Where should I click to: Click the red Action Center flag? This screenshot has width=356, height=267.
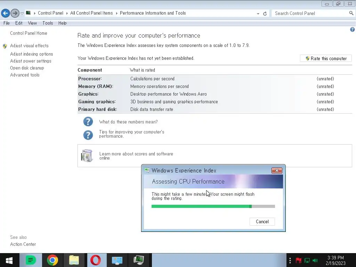tap(299, 260)
